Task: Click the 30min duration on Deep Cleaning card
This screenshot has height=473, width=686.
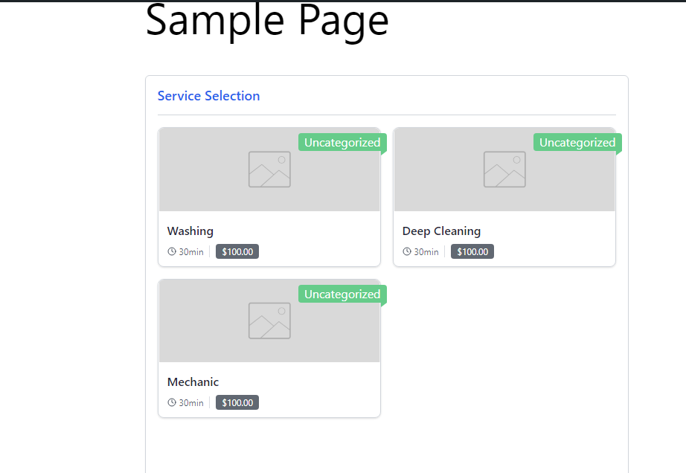Action: click(426, 252)
